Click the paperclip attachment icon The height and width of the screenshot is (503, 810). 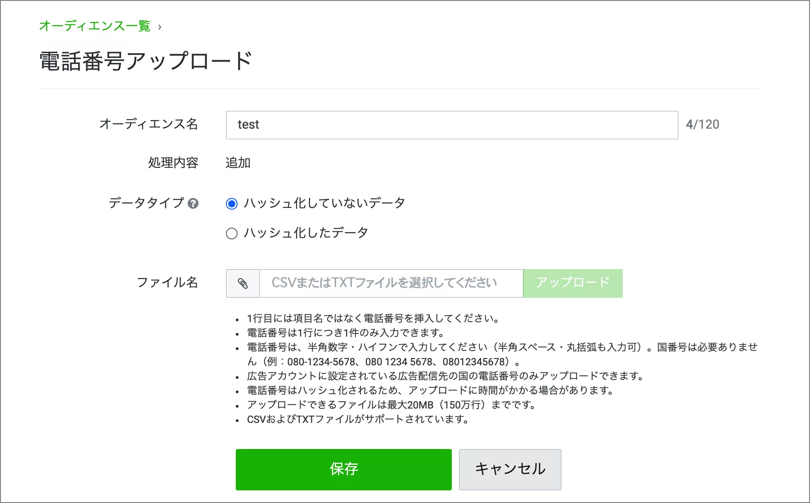[x=243, y=283]
